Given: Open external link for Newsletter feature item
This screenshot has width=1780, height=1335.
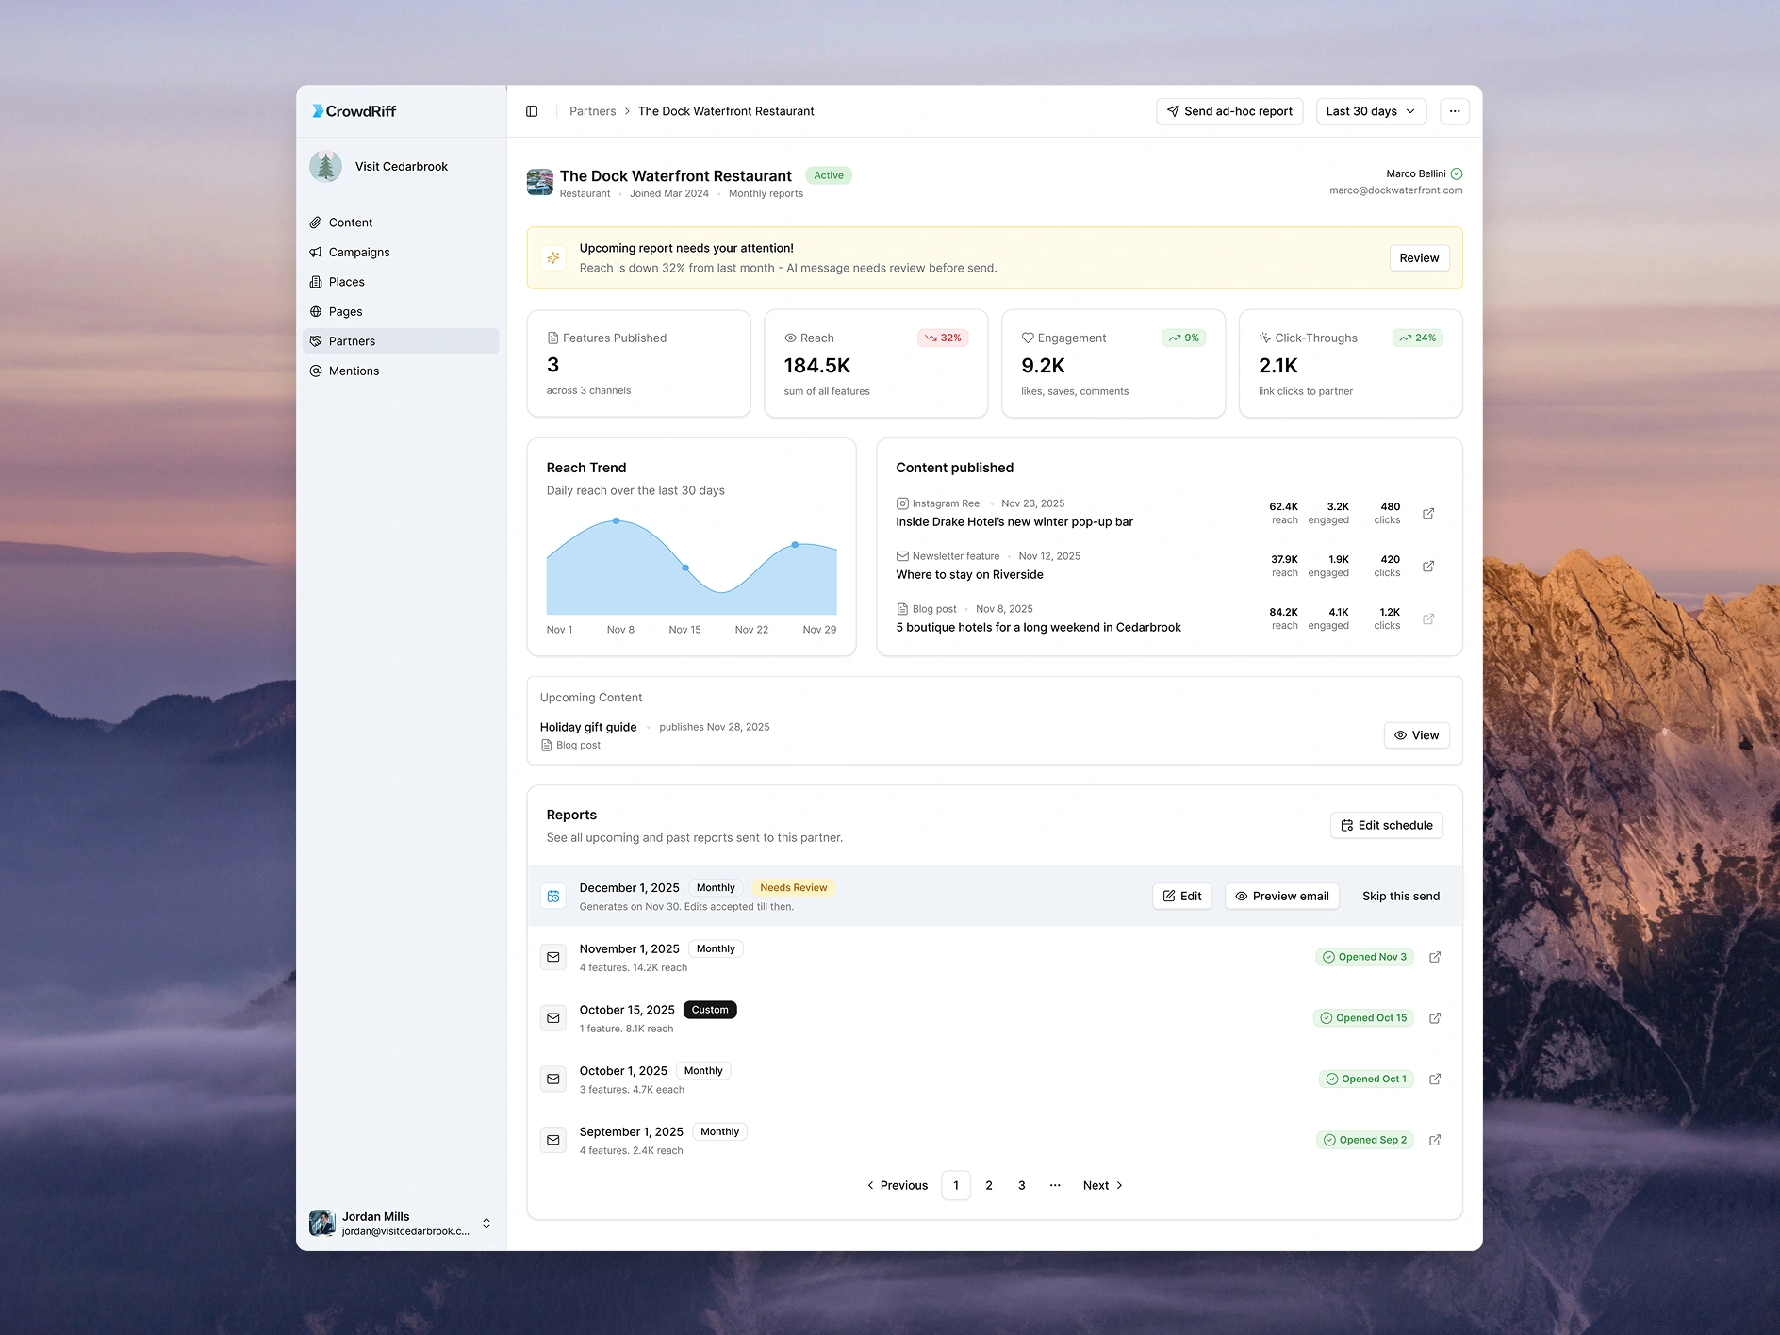Looking at the screenshot, I should coord(1428,567).
